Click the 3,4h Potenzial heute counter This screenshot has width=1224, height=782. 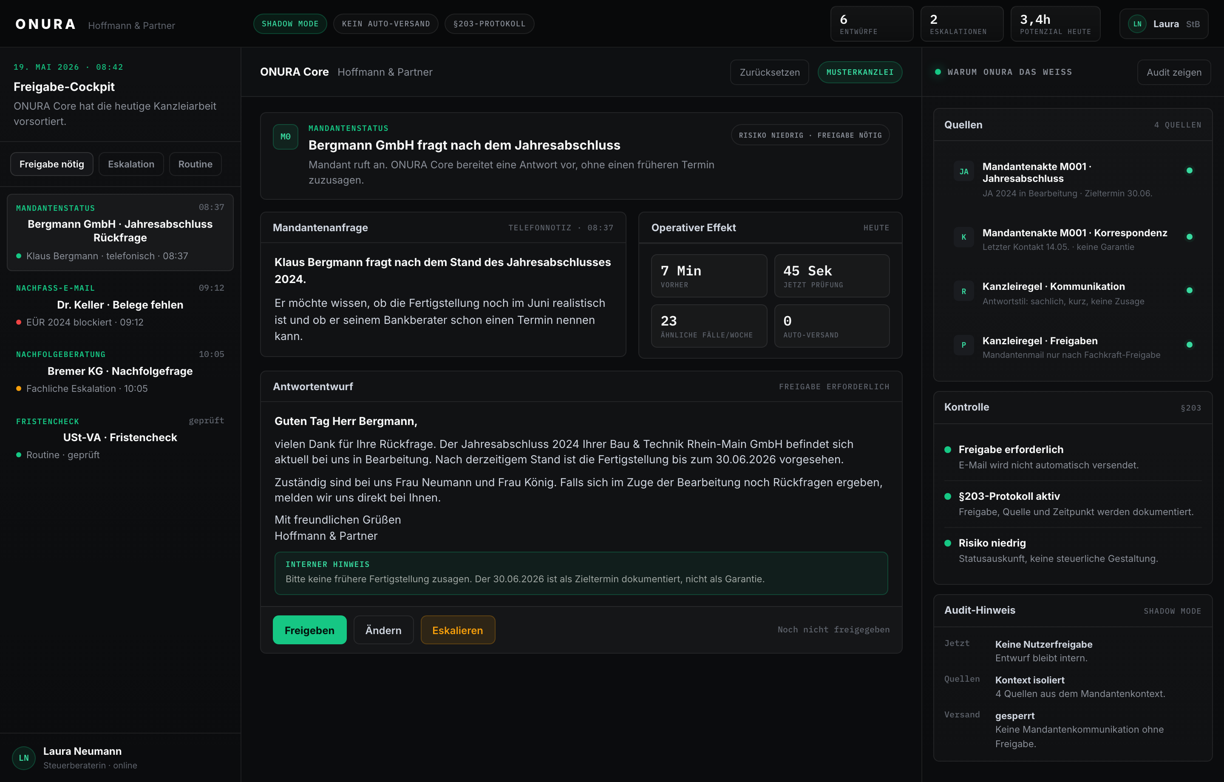click(x=1055, y=24)
